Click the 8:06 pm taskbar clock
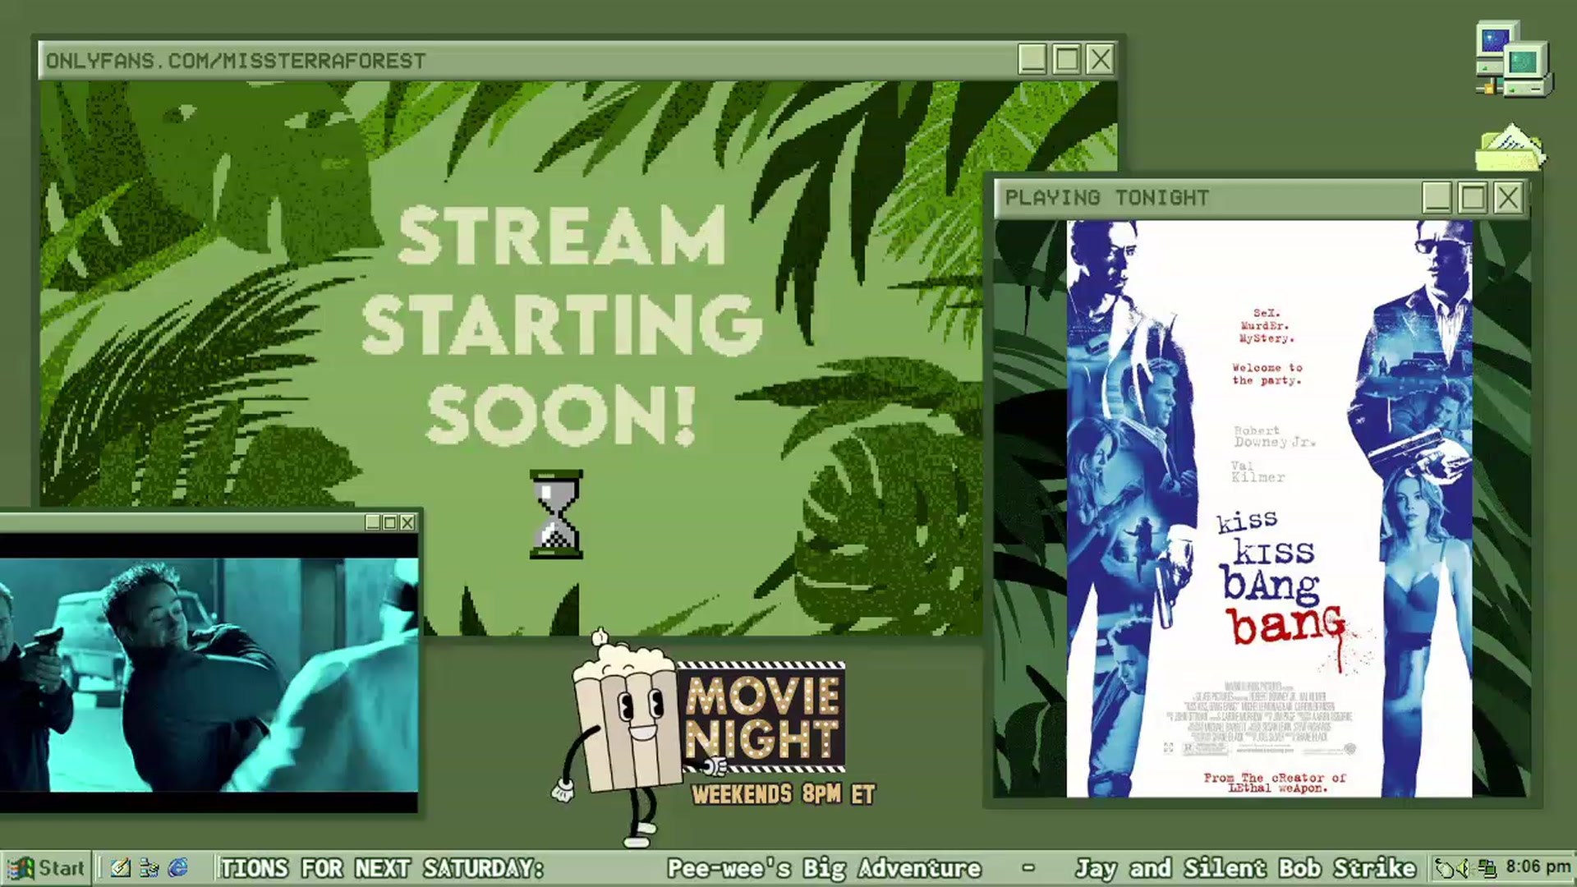1577x887 pixels. point(1538,867)
